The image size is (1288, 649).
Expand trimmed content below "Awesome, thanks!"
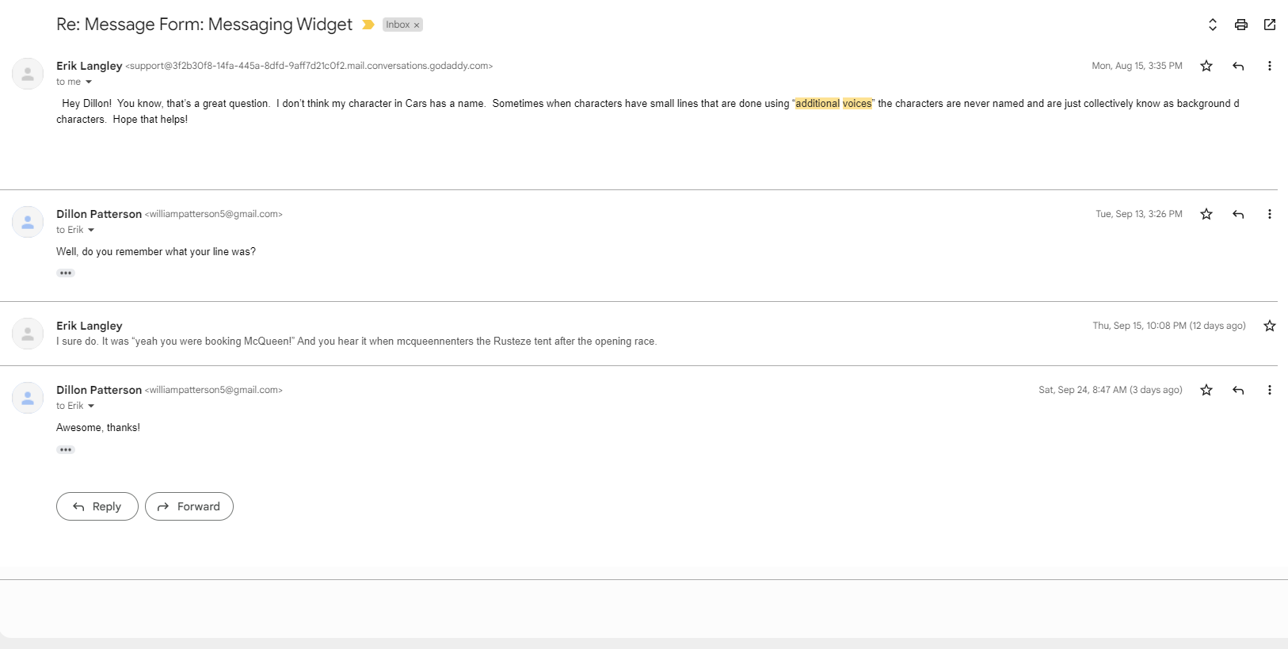click(66, 450)
